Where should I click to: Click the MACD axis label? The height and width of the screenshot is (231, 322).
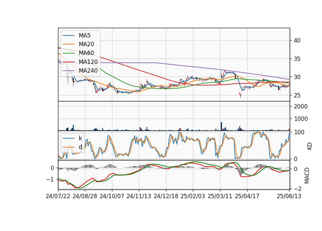[x=307, y=175]
